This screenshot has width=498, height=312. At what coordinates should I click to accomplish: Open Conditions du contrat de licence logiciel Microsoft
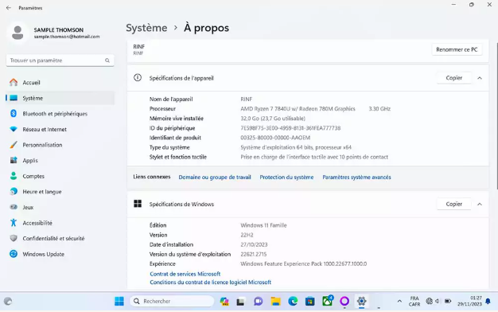[211, 282]
